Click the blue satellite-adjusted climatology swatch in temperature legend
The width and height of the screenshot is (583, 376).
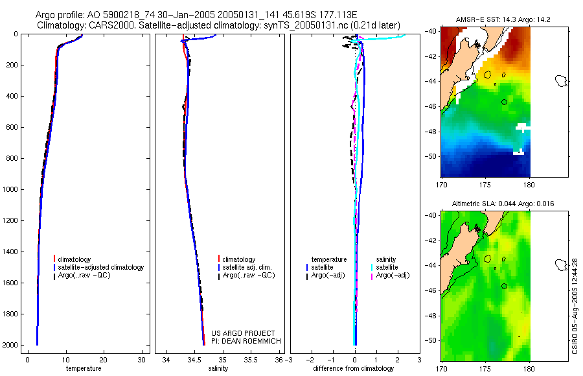pyautogui.click(x=54, y=267)
